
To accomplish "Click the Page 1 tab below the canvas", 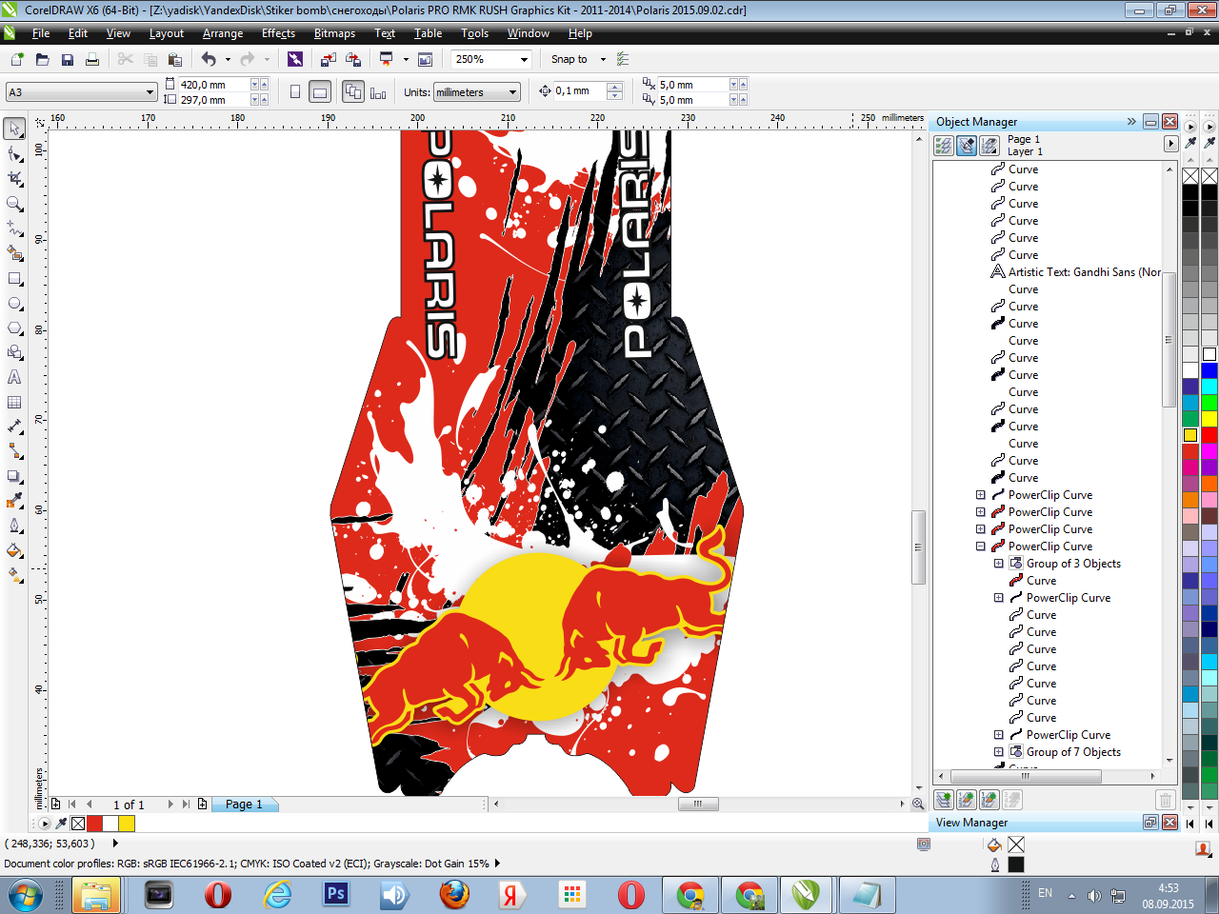I will click(x=244, y=805).
